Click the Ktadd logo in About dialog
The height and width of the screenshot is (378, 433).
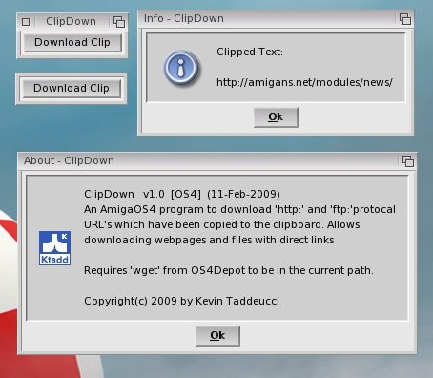click(54, 248)
